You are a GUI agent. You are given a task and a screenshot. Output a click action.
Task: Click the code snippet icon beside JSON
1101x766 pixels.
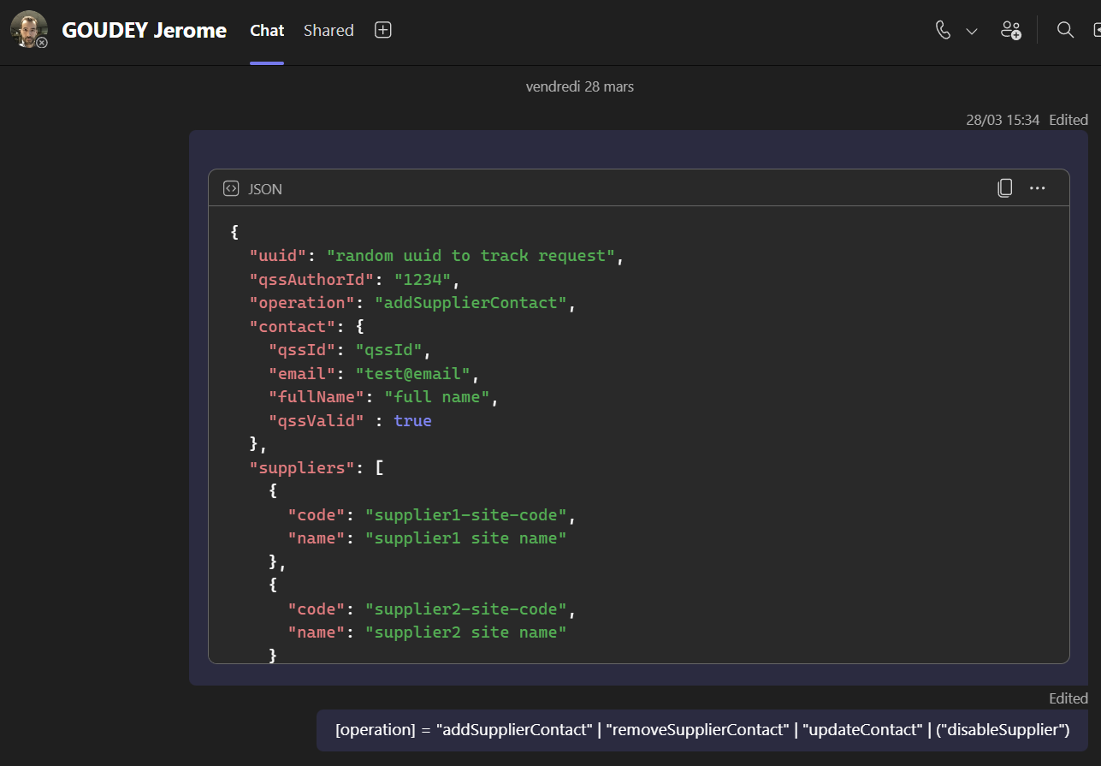[x=230, y=189]
